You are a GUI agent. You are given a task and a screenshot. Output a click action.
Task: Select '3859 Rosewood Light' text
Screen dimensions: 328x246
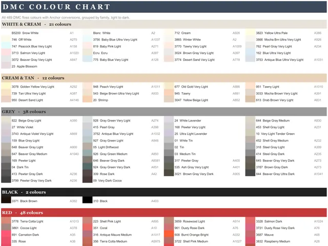190,221
